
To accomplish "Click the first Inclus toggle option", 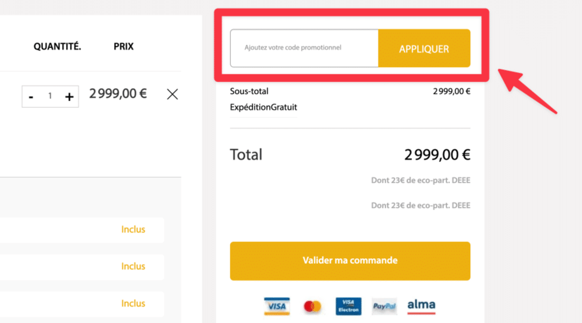I will point(133,229).
